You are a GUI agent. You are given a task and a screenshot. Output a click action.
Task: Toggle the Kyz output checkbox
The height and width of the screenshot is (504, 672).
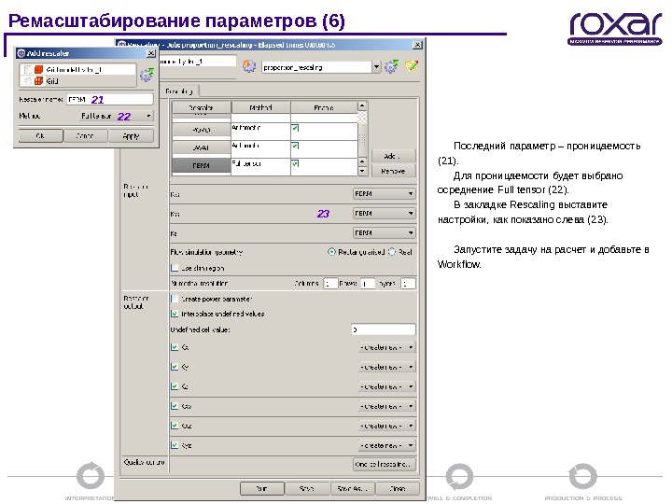(x=175, y=445)
